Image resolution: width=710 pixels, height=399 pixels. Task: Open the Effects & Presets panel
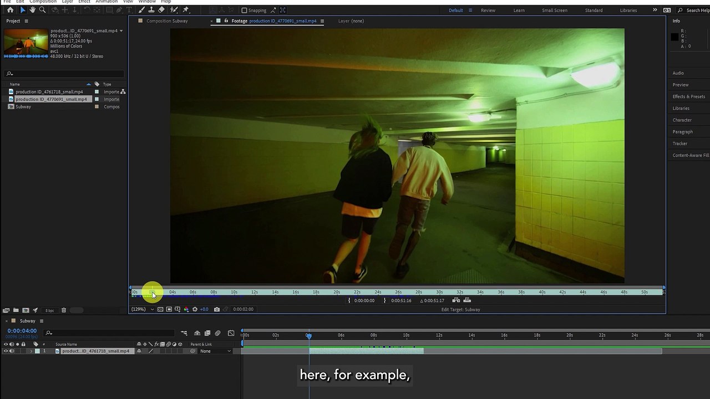tap(689, 96)
